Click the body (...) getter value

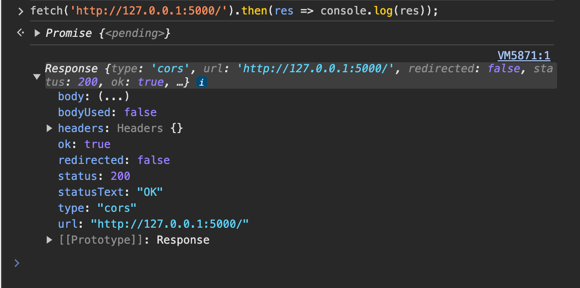[x=113, y=97]
